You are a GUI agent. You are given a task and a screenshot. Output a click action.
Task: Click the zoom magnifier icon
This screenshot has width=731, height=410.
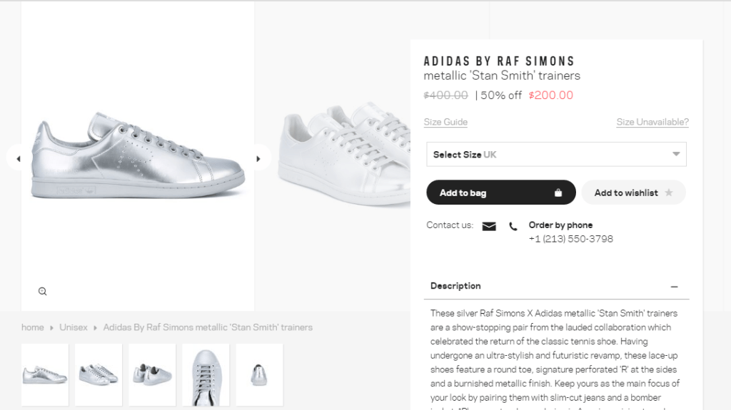click(43, 291)
